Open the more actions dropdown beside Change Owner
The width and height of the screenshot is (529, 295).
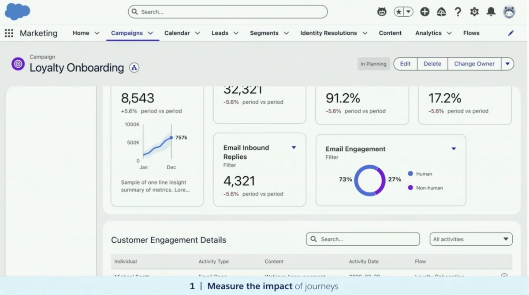pyautogui.click(x=507, y=64)
